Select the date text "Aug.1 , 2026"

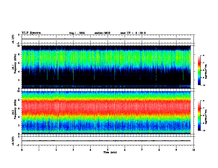pos(77,33)
